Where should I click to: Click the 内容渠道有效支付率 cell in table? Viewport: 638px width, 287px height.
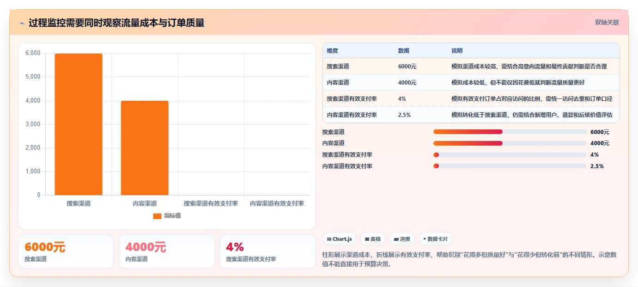point(352,115)
